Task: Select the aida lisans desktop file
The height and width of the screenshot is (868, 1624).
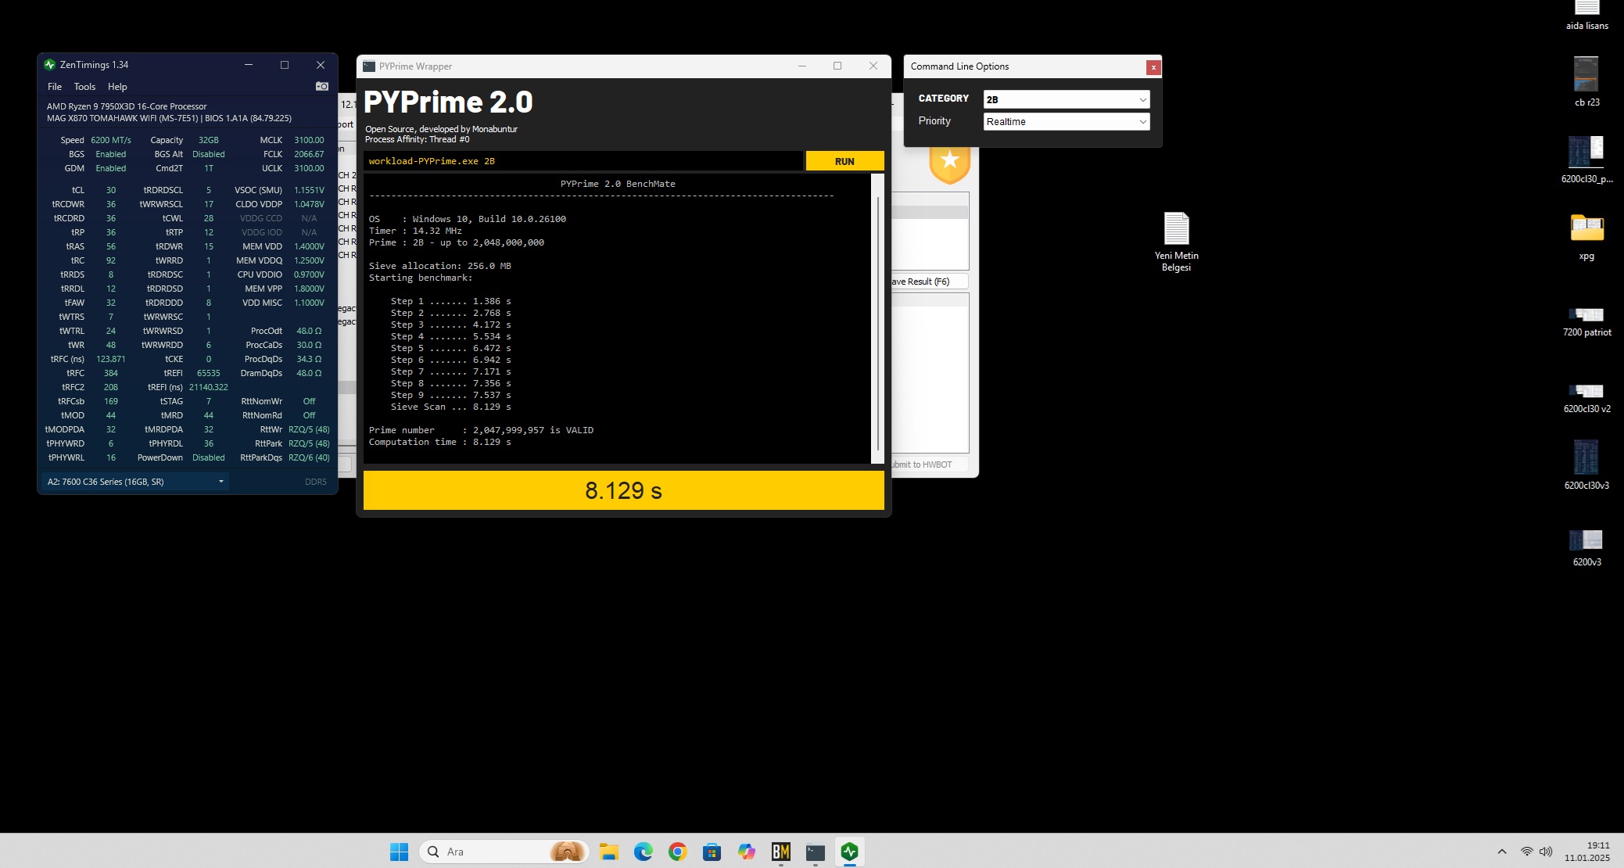Action: pos(1586,16)
